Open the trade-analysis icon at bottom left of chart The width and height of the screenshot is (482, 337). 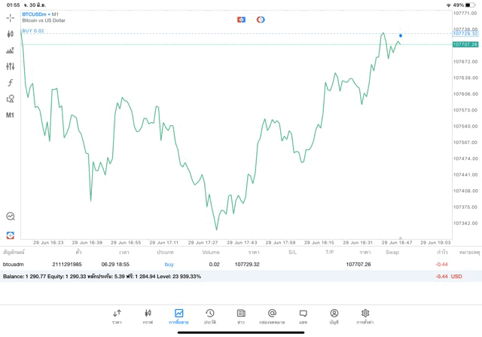(11, 216)
